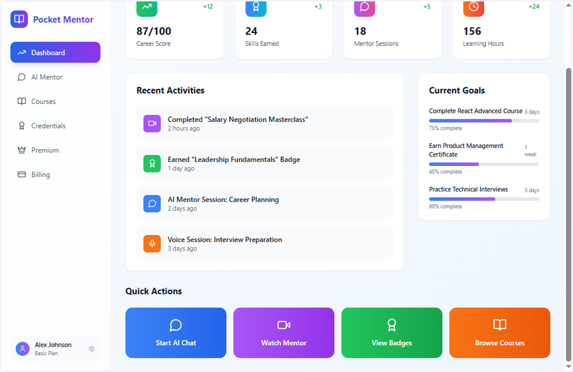Click the "1 week" goal deadline

531,151
